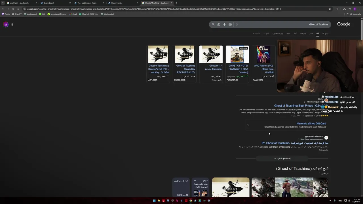Open the ENG language indicator

(340, 201)
